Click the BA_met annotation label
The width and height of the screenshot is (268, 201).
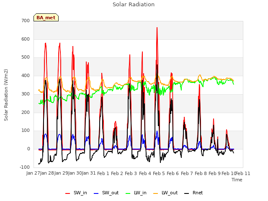tap(46, 18)
